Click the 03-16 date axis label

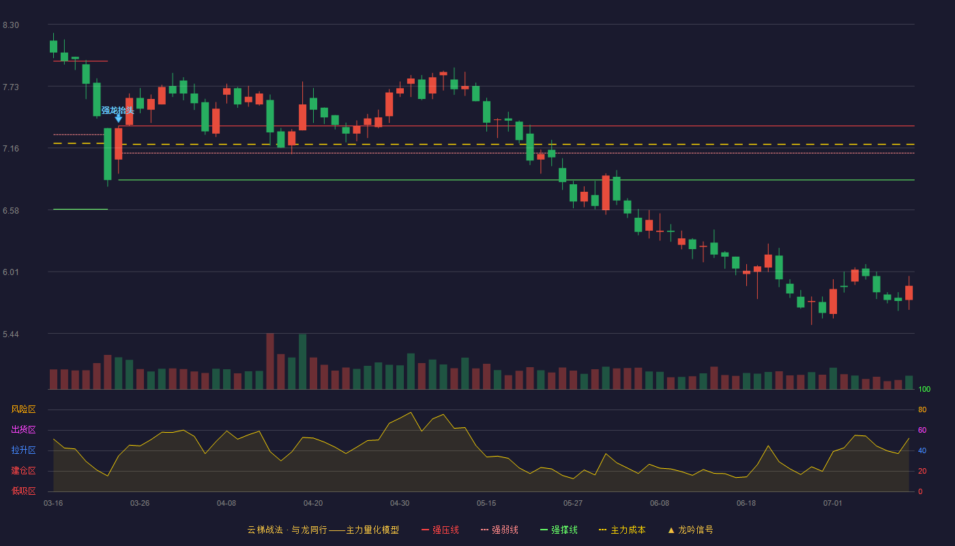(x=53, y=503)
